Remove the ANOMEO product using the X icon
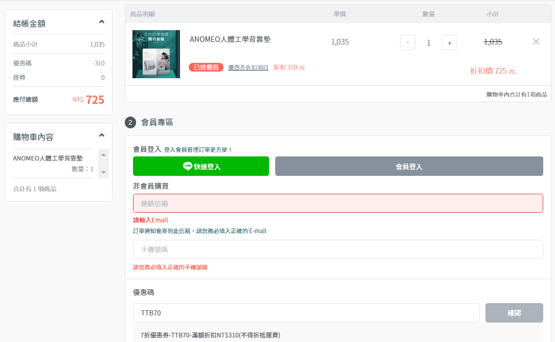The width and height of the screenshot is (555, 342). click(x=536, y=42)
